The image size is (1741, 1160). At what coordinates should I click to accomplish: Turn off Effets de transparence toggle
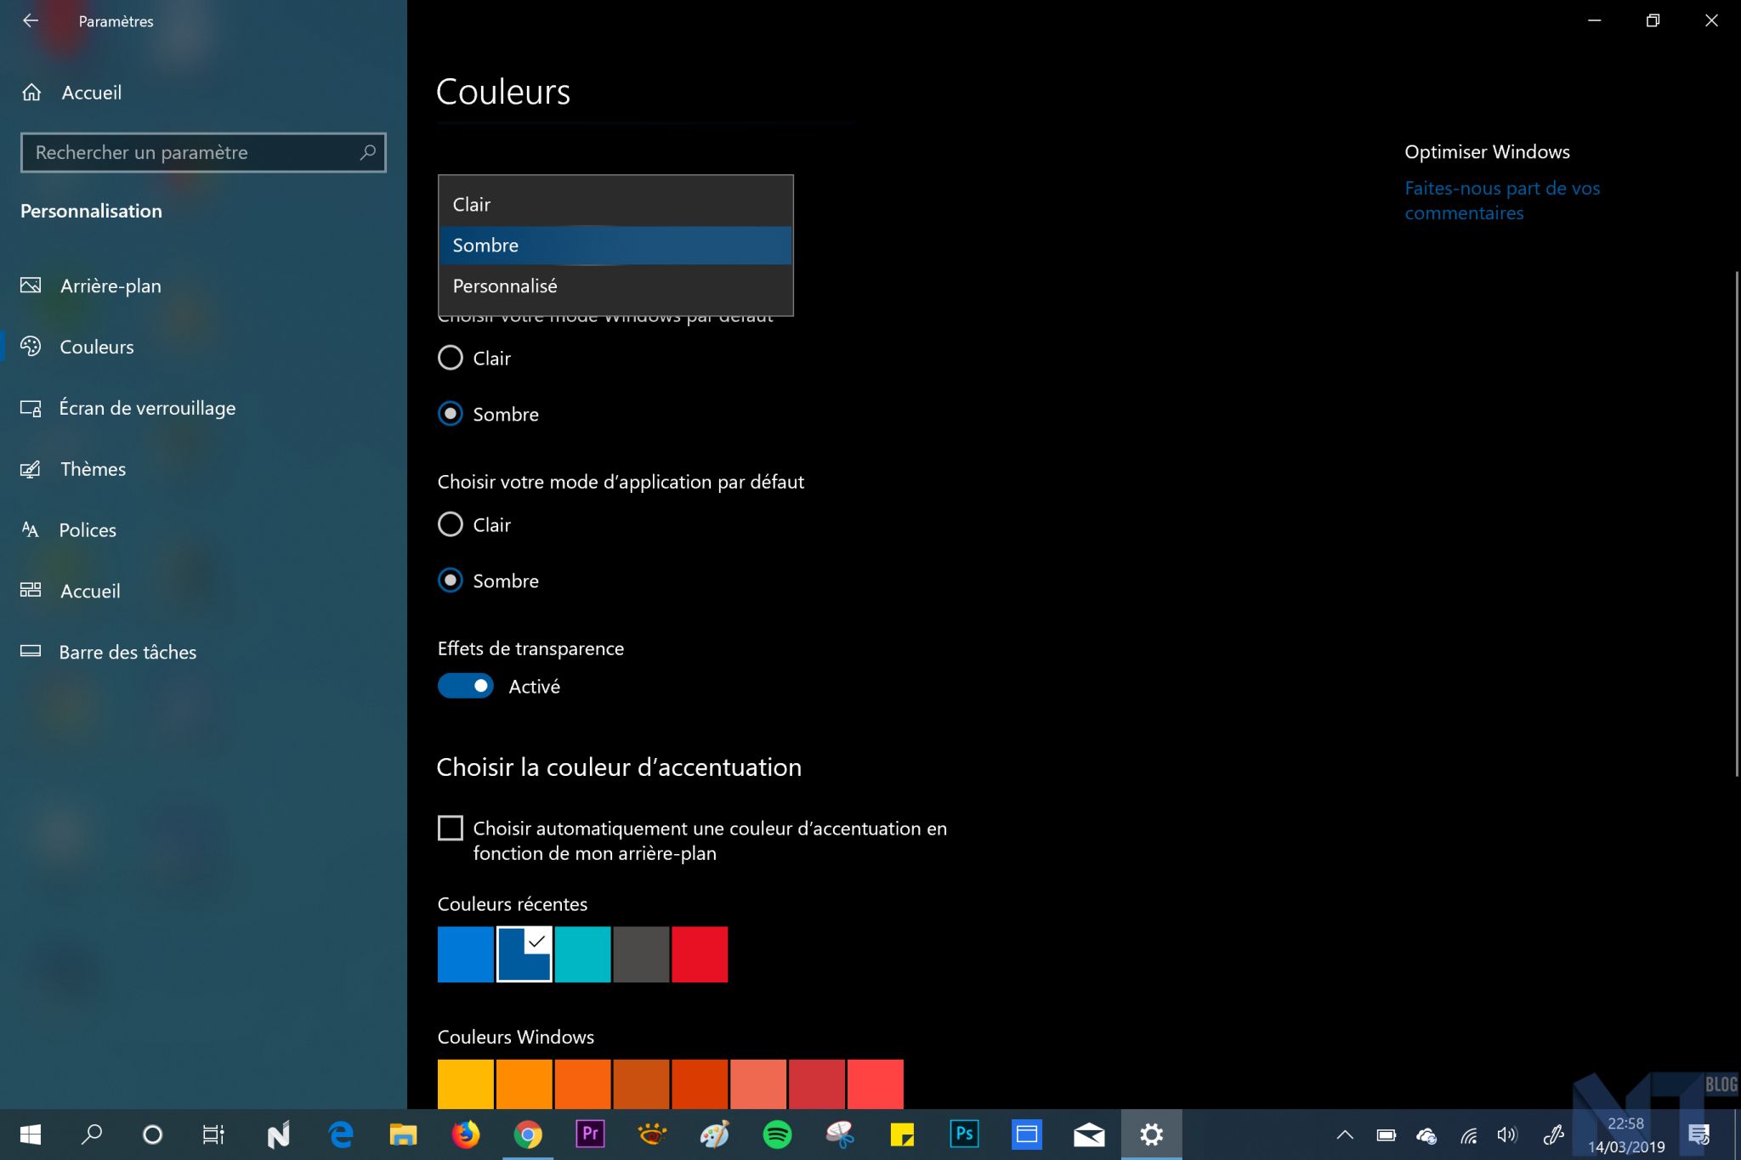tap(466, 686)
